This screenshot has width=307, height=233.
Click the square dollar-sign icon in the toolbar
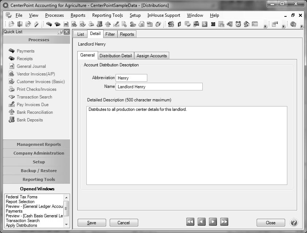(x=205, y=24)
